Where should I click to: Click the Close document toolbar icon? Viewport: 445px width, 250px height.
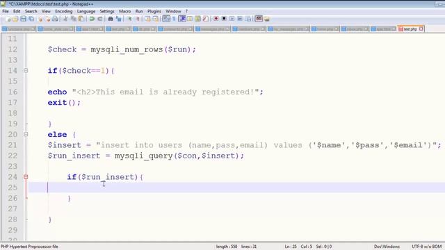point(40,19)
